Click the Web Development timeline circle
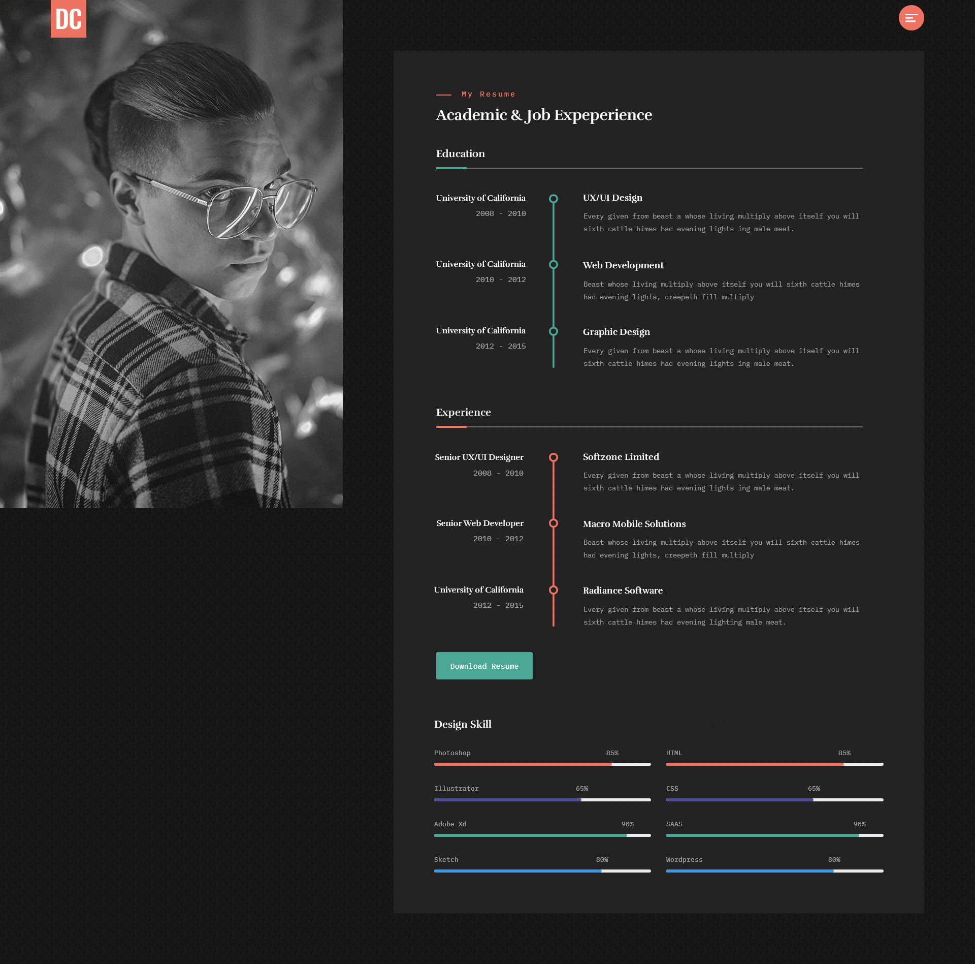The height and width of the screenshot is (964, 975). pyautogui.click(x=554, y=265)
